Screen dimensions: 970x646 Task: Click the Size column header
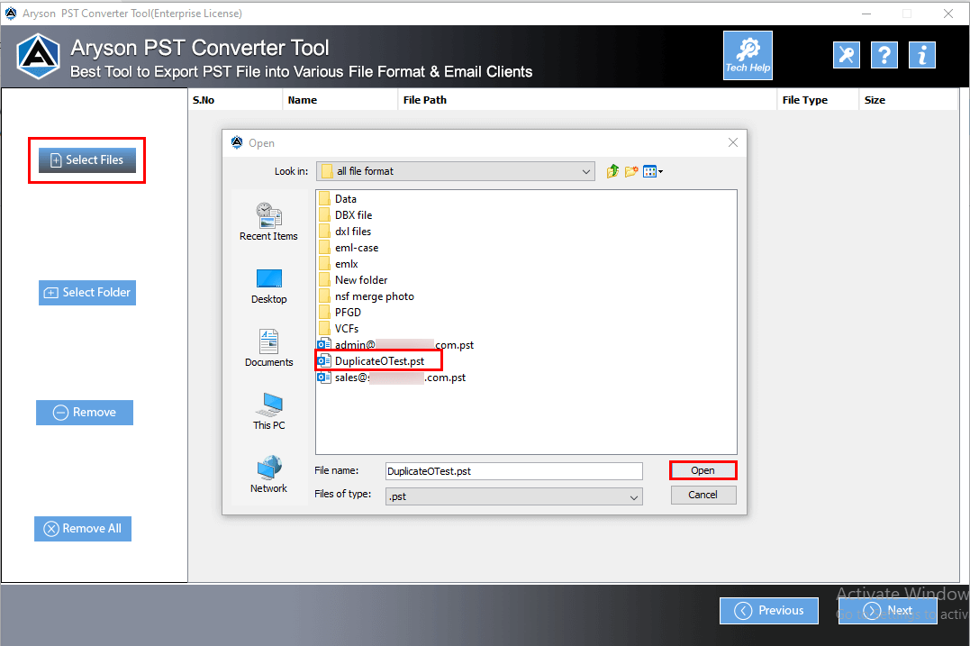(x=908, y=100)
